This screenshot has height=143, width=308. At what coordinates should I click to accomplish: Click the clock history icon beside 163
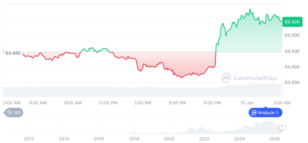pos(9,112)
